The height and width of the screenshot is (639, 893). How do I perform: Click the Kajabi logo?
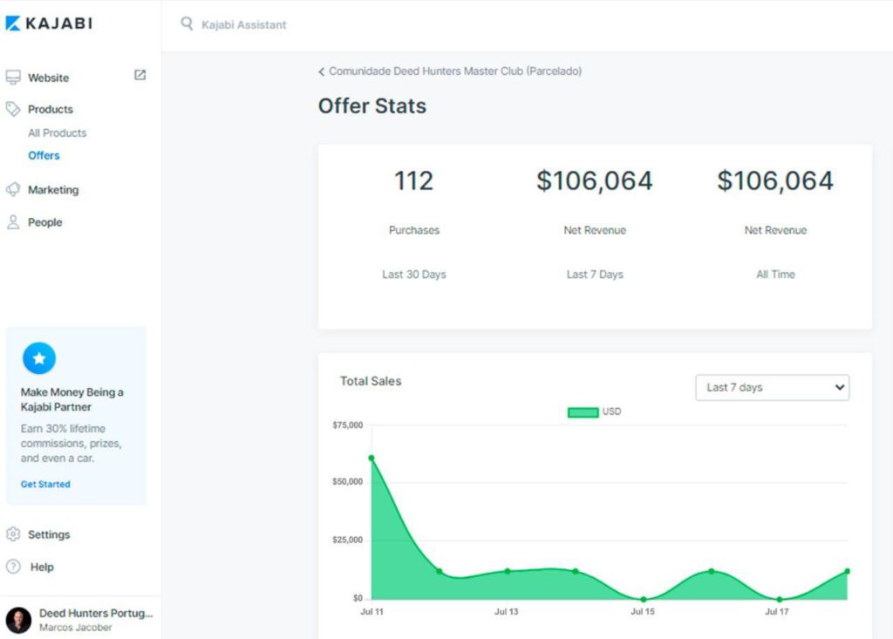click(49, 24)
